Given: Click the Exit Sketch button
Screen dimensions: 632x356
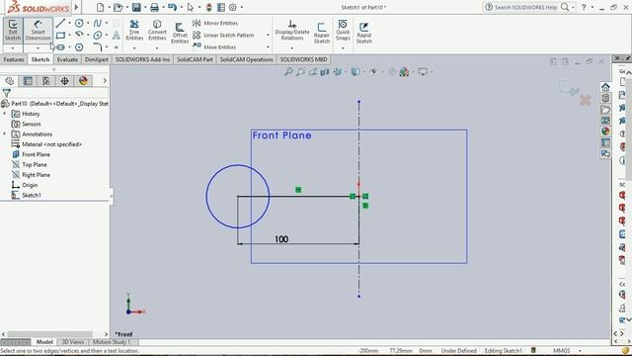Looking at the screenshot, I should click(13, 30).
